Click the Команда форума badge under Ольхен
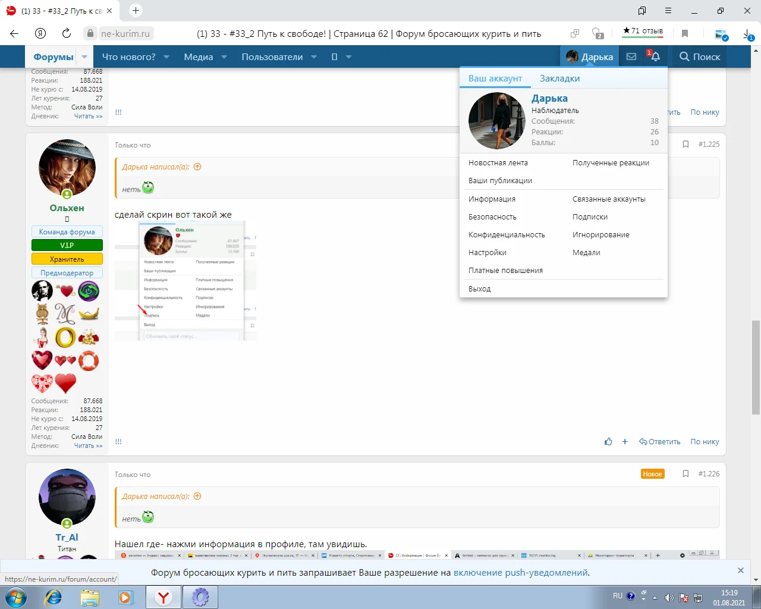This screenshot has height=609, width=761. click(x=67, y=232)
